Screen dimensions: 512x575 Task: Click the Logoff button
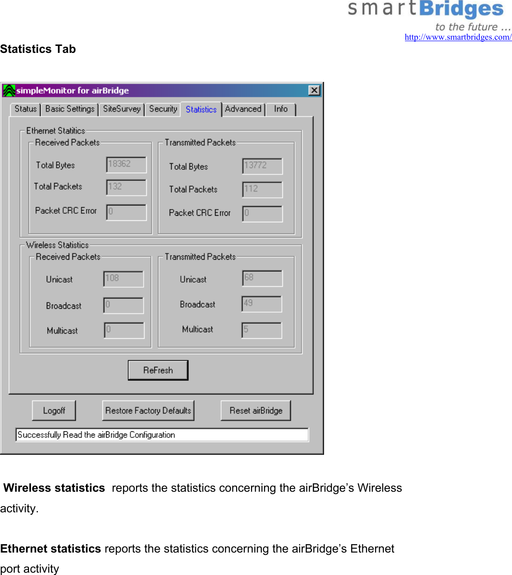coord(54,410)
